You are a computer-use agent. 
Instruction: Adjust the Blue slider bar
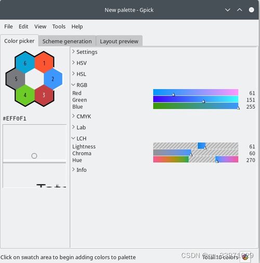pyautogui.click(x=196, y=106)
